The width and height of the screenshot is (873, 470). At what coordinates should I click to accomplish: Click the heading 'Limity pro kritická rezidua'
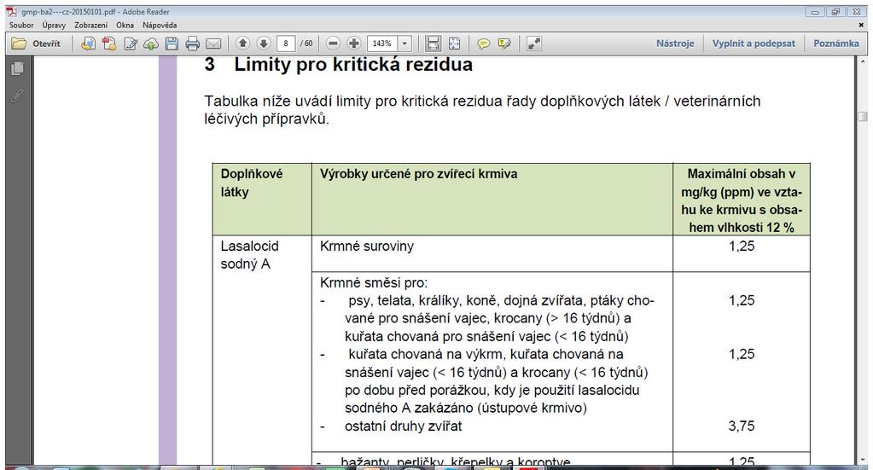(x=353, y=65)
